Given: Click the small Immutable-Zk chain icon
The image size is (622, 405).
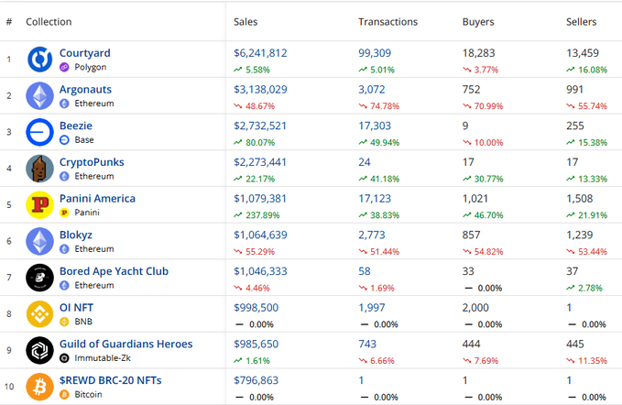Looking at the screenshot, I should pyautogui.click(x=64, y=357).
